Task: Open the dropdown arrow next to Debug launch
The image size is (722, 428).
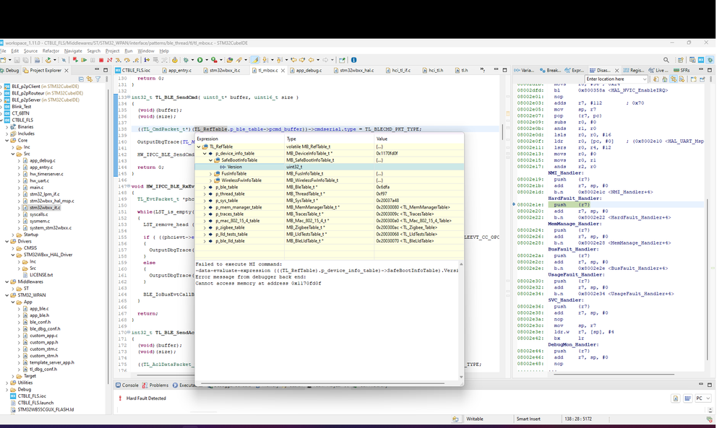Action: (192, 60)
